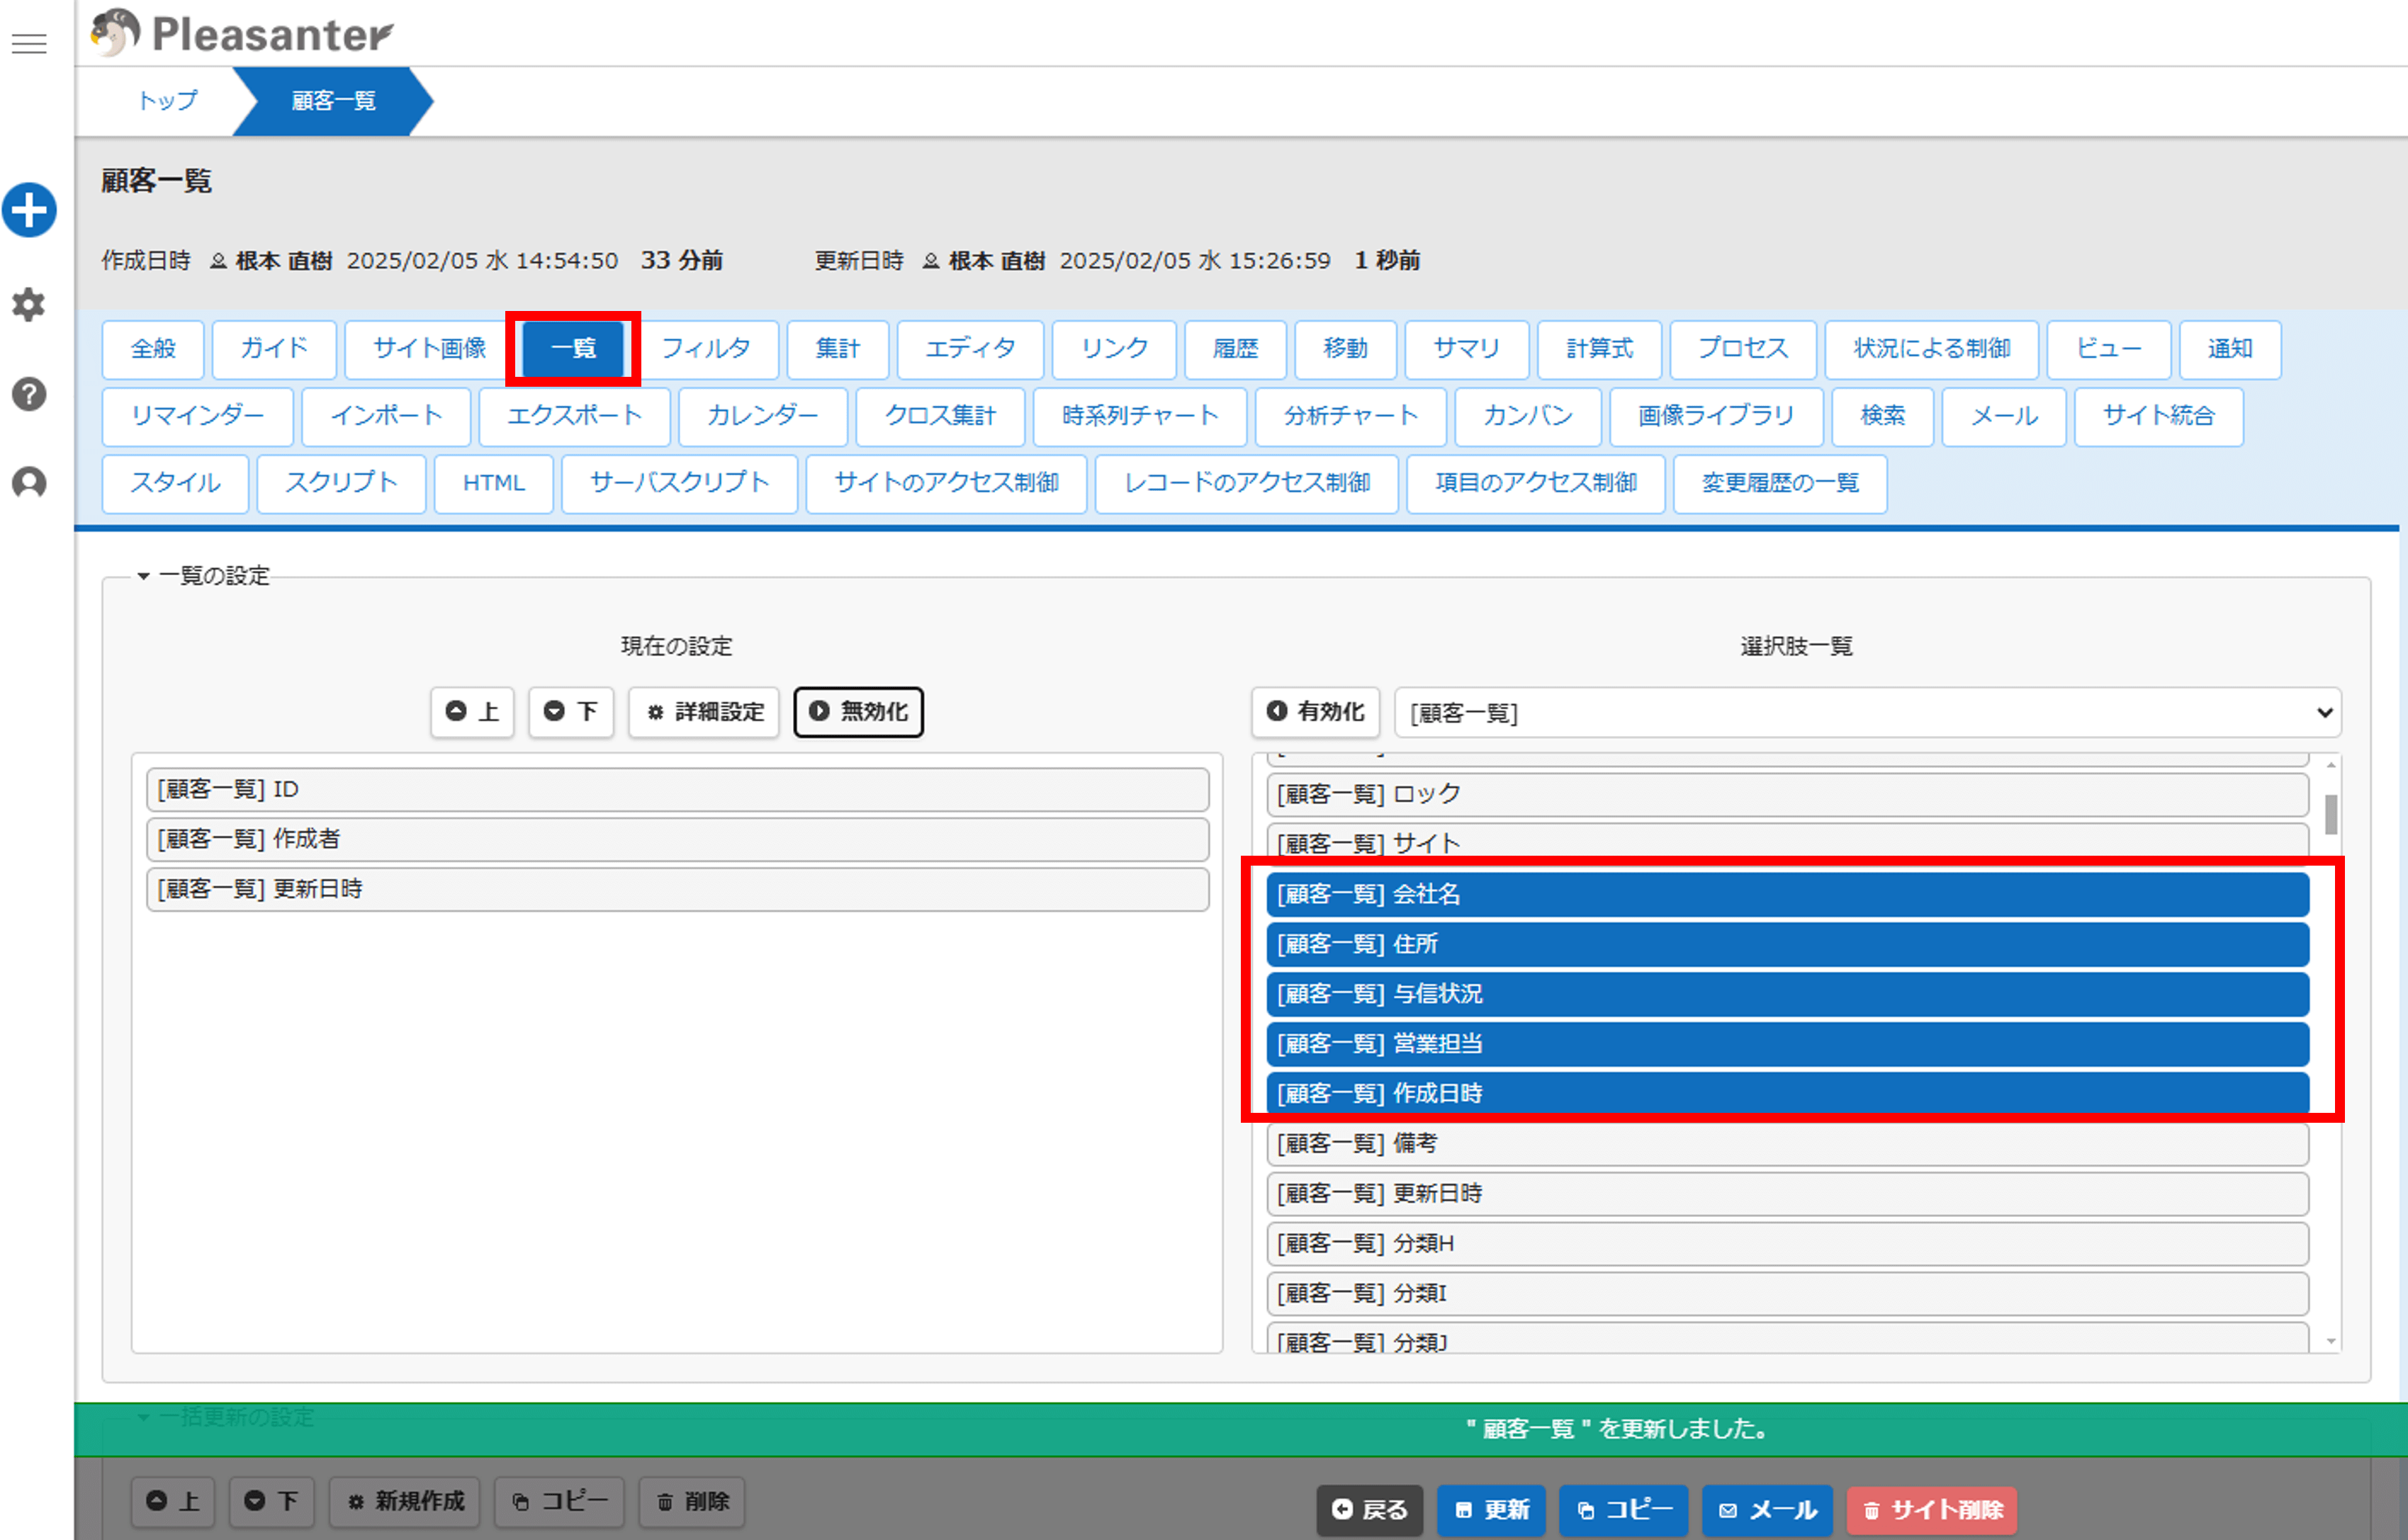
Task: Click the user account icon in sidebar
Action: [x=29, y=483]
